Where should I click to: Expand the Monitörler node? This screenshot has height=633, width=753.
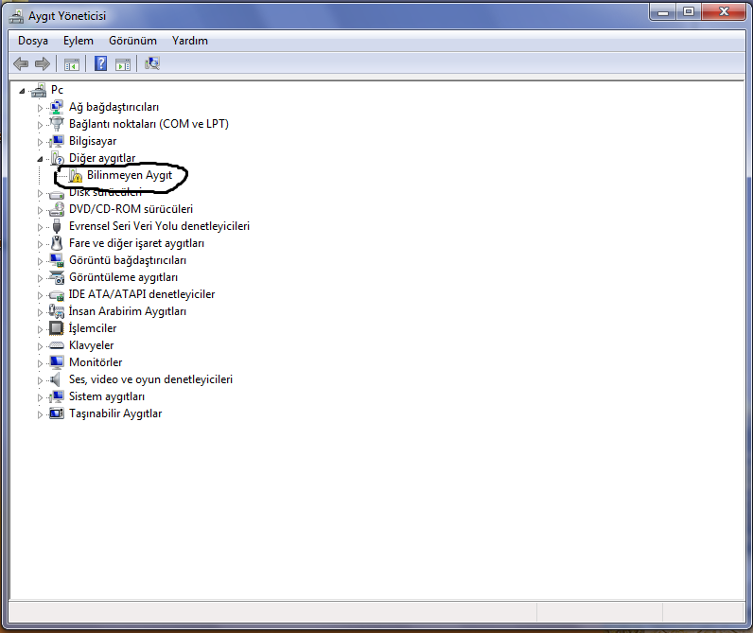[x=40, y=363]
